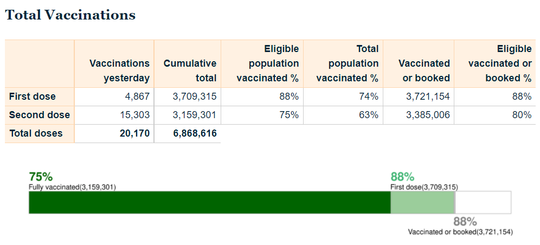
Task: Click the Total doses row label
Action: pyautogui.click(x=36, y=133)
